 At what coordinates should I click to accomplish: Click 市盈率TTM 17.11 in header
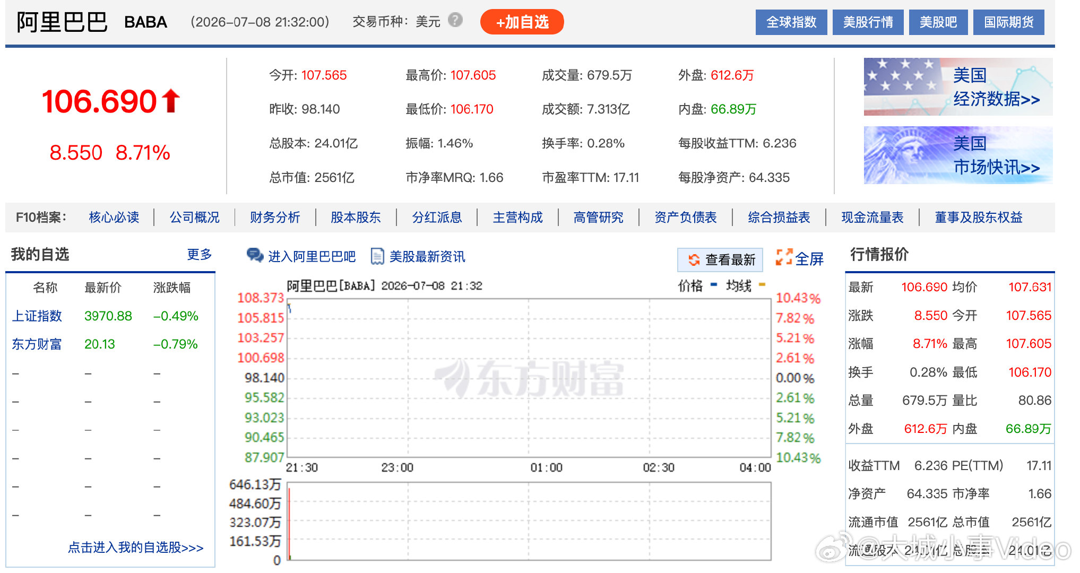pos(590,177)
